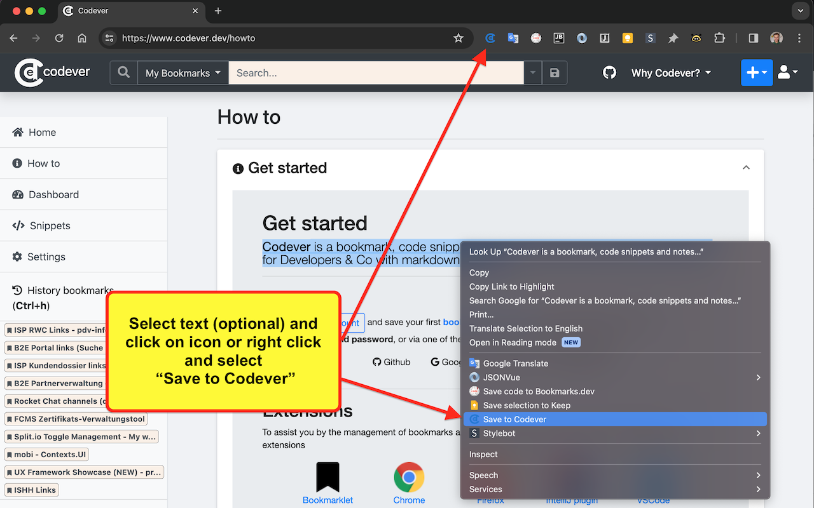Screen dimensions: 814x508
Task: Open the My Bookmarks scope dropdown
Action: tap(183, 72)
